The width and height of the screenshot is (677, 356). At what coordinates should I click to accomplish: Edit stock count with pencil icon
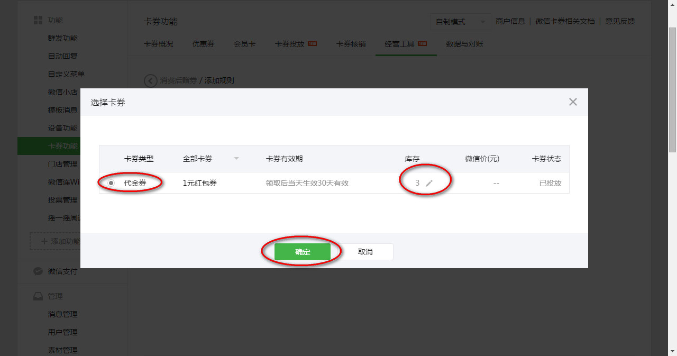pos(429,183)
